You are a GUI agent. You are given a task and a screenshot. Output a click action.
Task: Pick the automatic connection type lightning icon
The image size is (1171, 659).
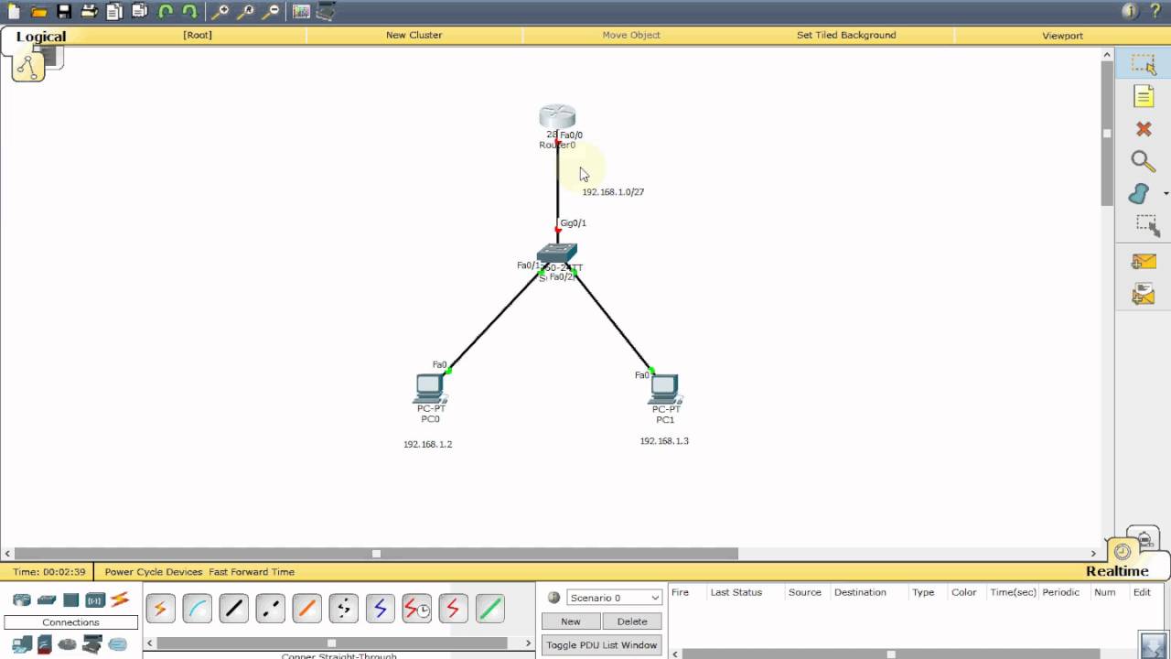tap(160, 608)
